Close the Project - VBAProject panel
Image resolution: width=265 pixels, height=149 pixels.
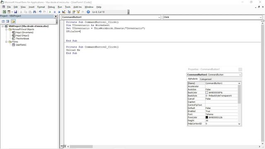55,16
